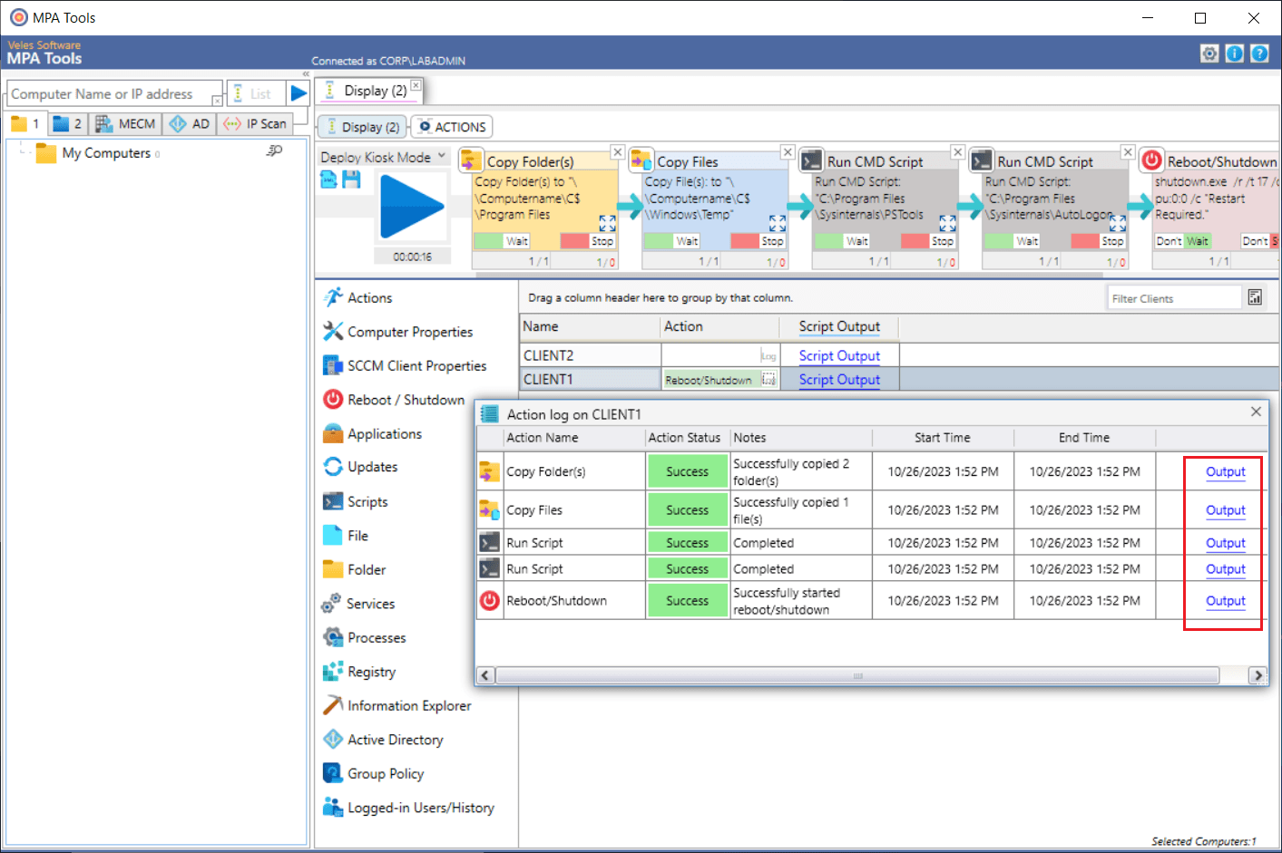Open the MECM tab
The height and width of the screenshot is (853, 1282).
pyautogui.click(x=126, y=123)
